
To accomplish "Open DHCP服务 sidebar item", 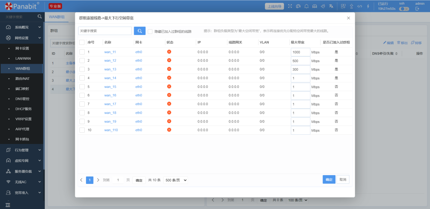I will coord(24,109).
